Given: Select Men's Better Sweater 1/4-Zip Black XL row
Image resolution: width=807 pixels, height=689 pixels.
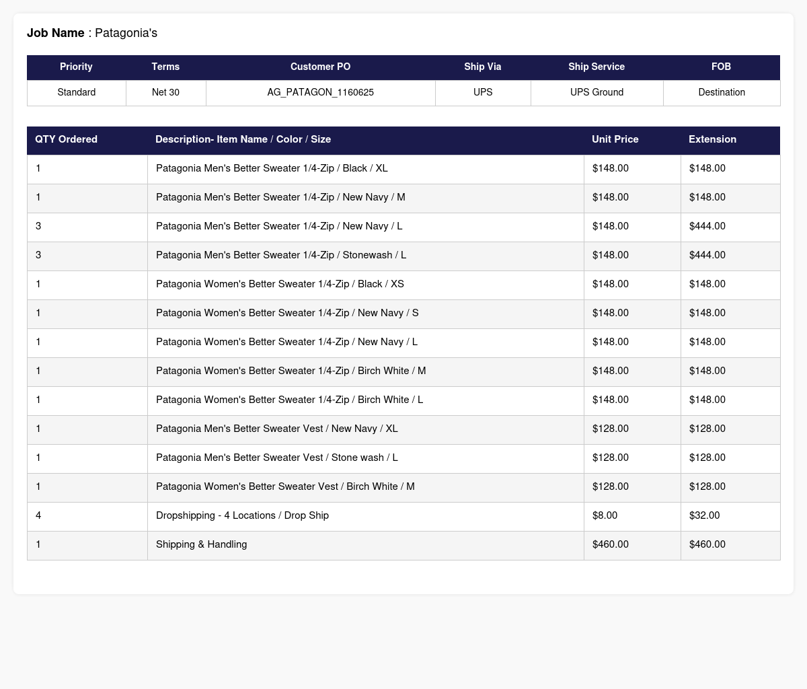Looking at the screenshot, I should click(403, 169).
